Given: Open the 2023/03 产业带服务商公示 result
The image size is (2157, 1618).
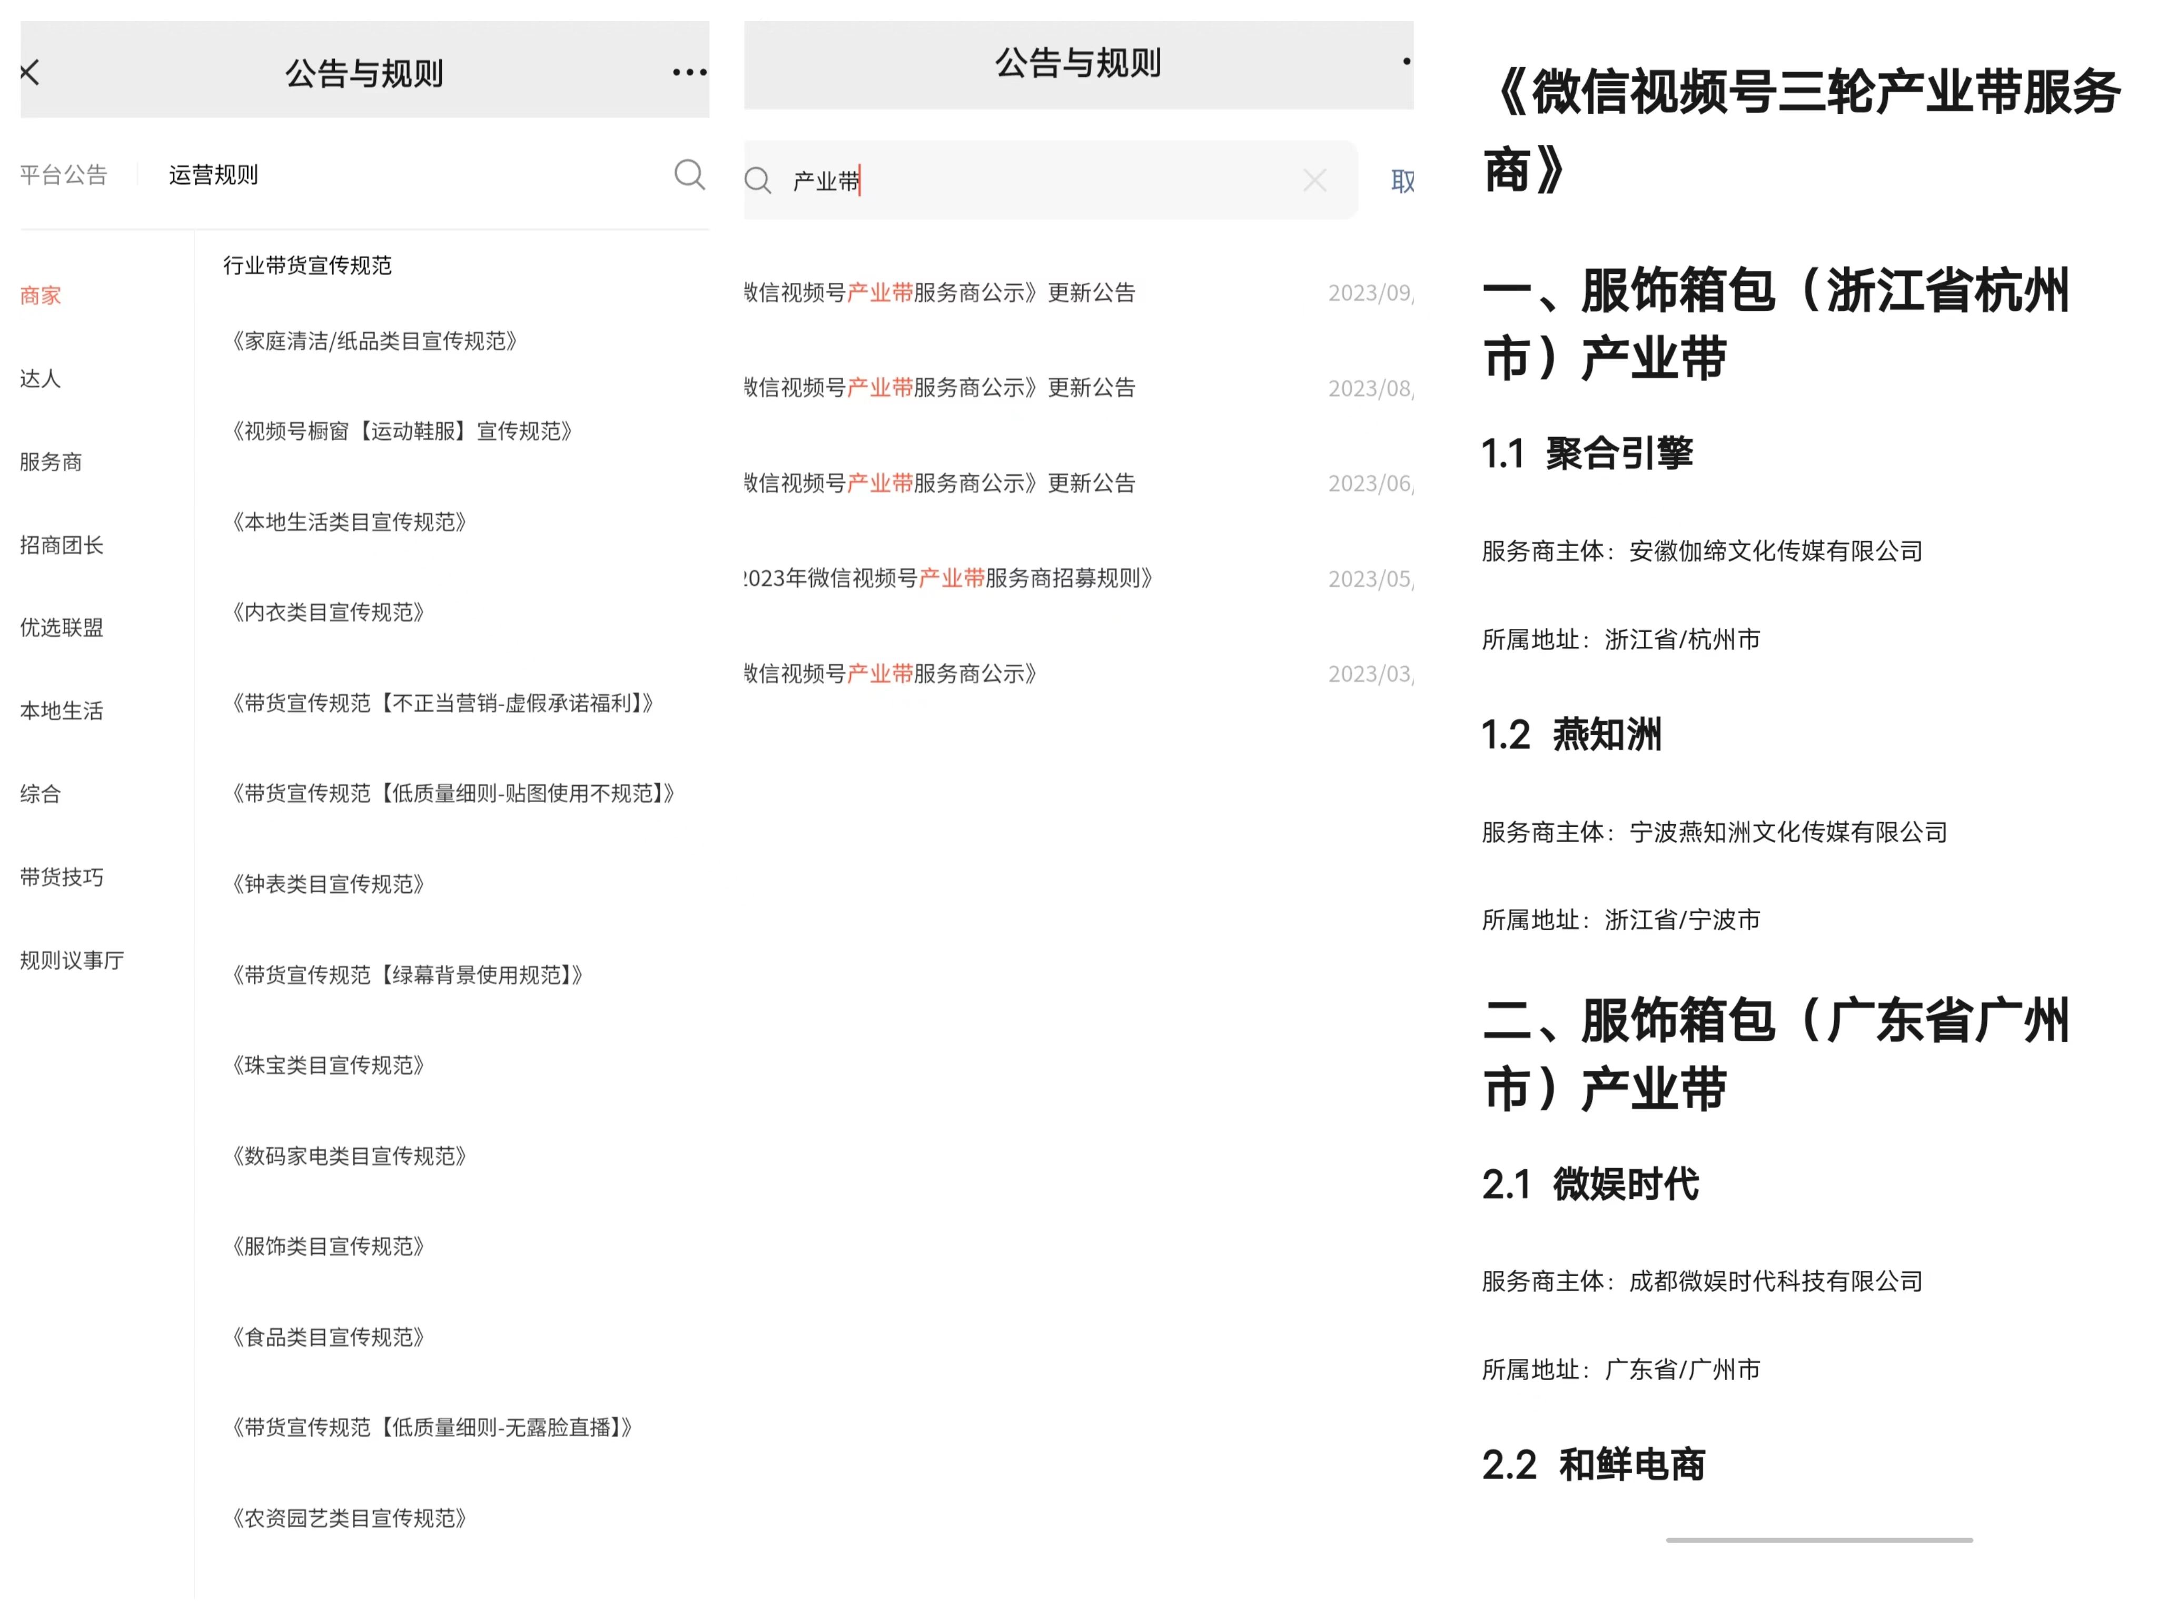Looking at the screenshot, I should pyautogui.click(x=1078, y=674).
